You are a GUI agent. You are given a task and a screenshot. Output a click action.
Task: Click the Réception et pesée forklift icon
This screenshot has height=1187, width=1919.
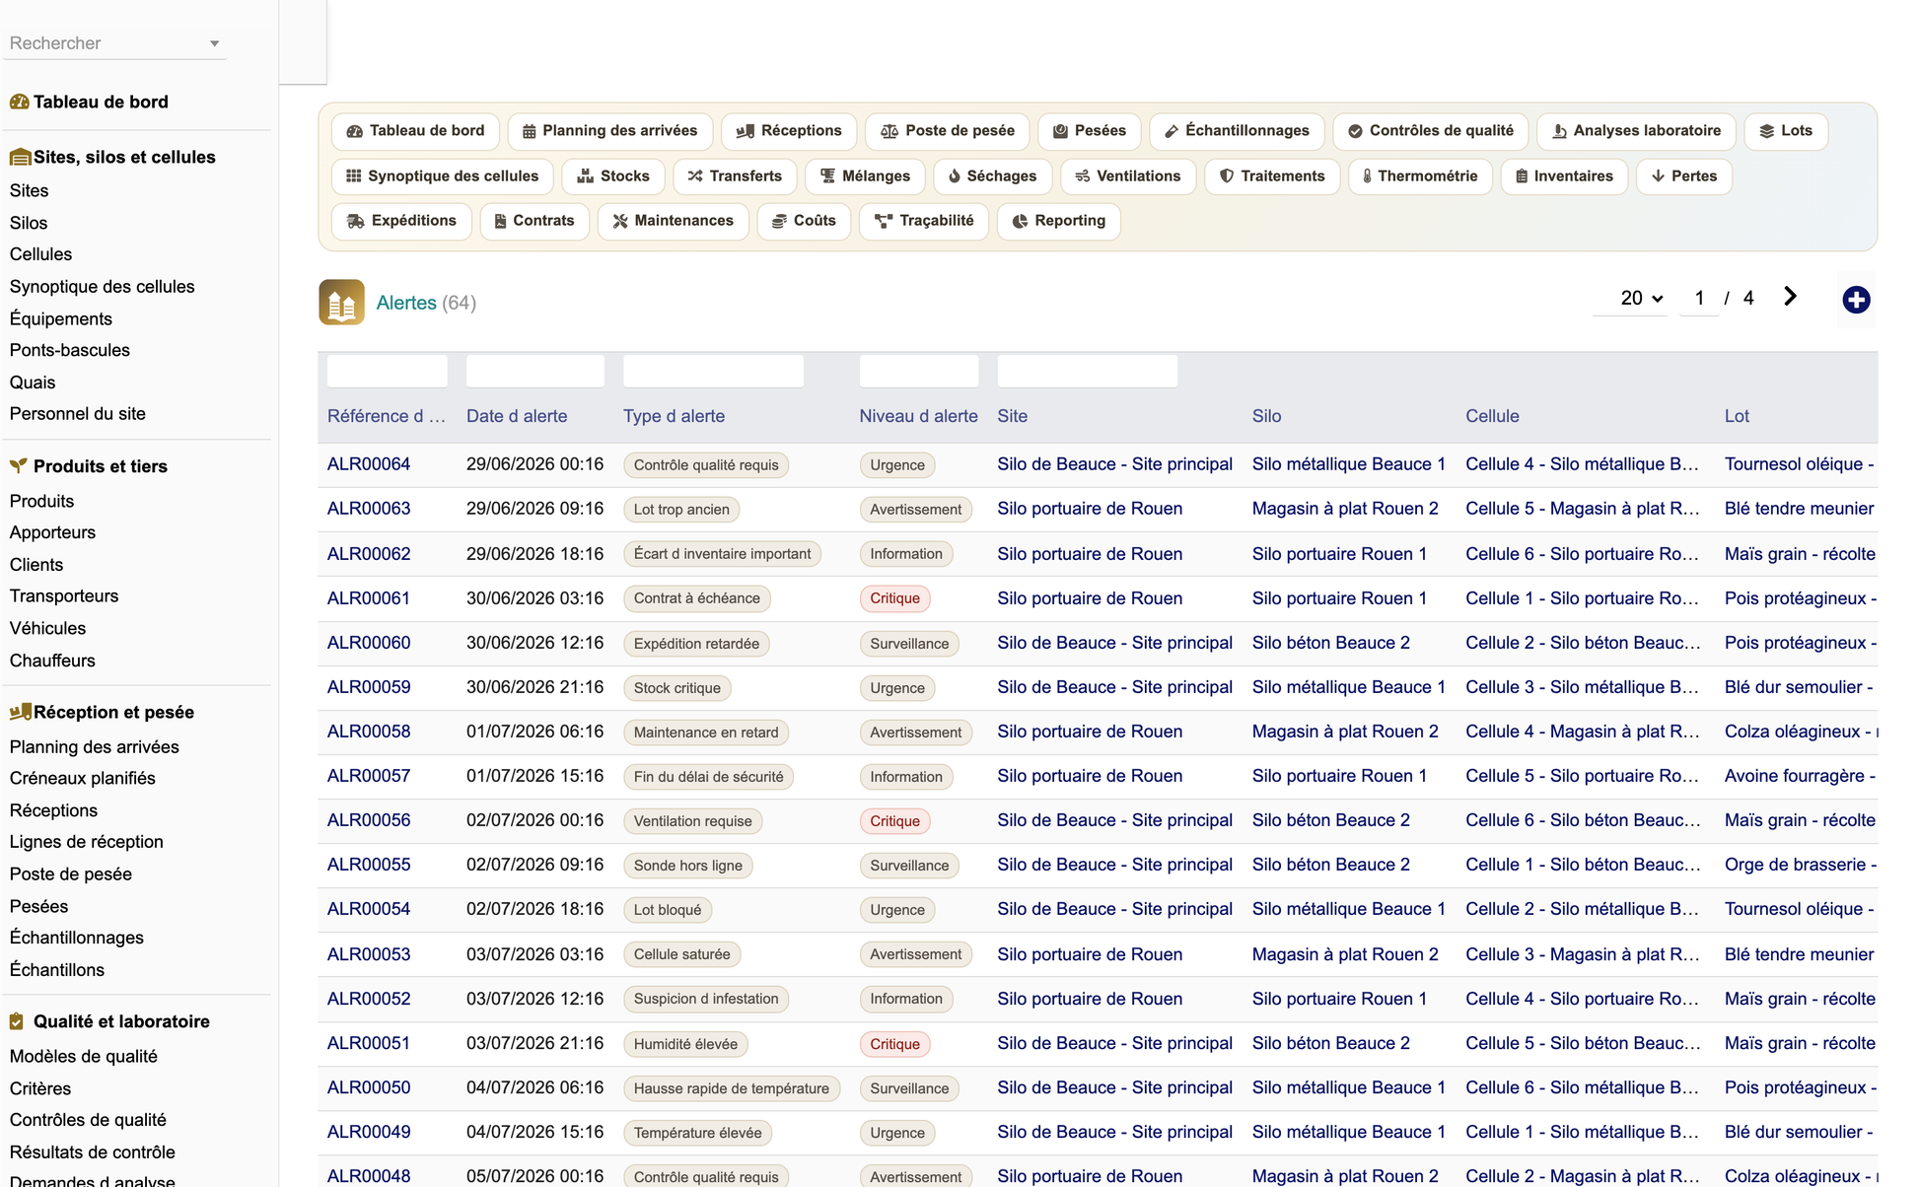[x=20, y=712]
